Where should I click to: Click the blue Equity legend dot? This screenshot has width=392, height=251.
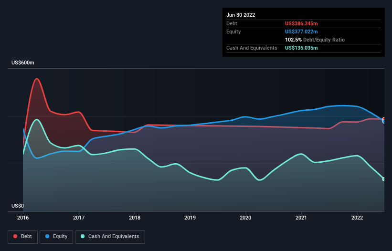coord(47,236)
